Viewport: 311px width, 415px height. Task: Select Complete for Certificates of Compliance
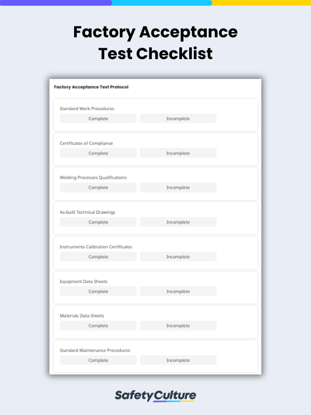[x=97, y=153]
